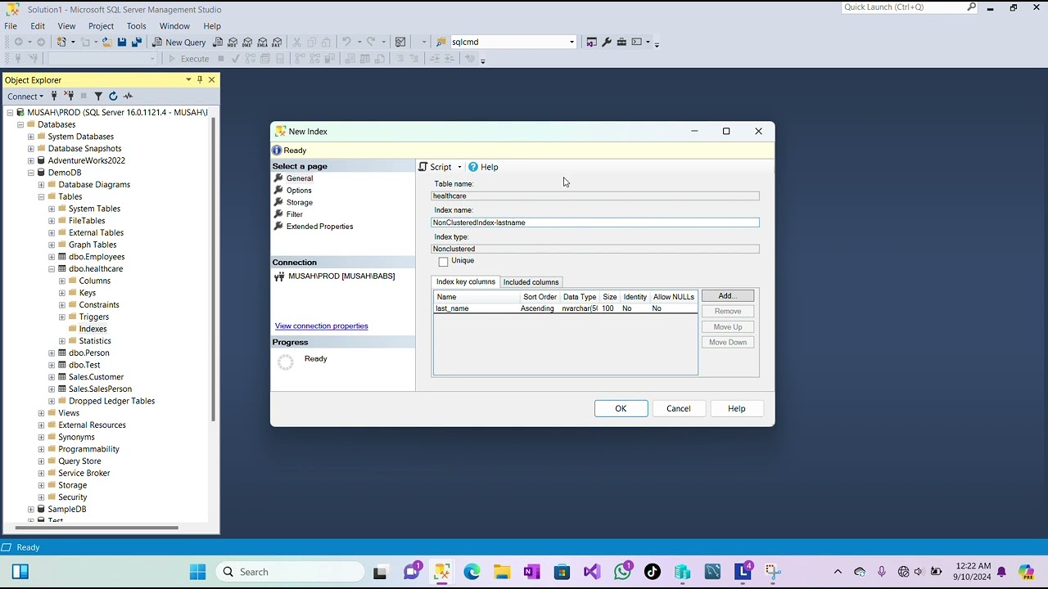Click the Object Explorer vertical scrollbar

click(x=214, y=270)
